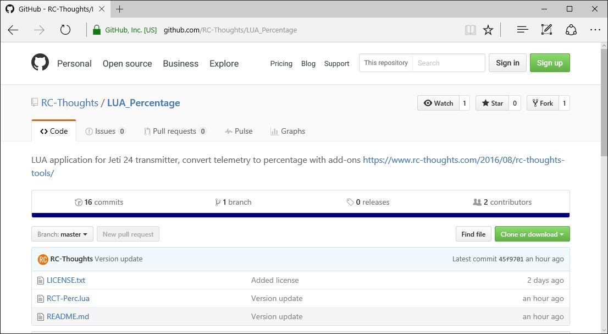This screenshot has height=334, width=608.
Task: Switch to the Pull requests tab
Action: point(174,131)
